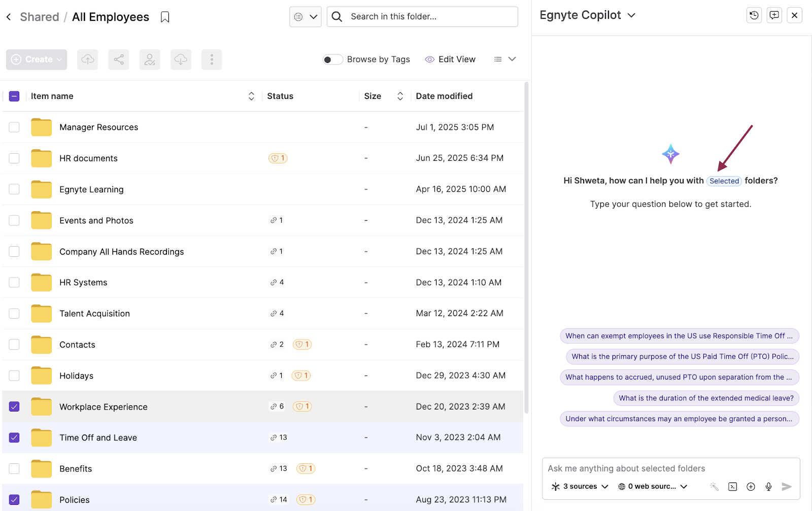Open the Create button dropdown

coord(36,59)
